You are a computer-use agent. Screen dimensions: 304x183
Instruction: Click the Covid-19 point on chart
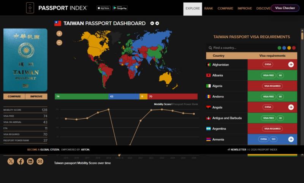click(119, 155)
